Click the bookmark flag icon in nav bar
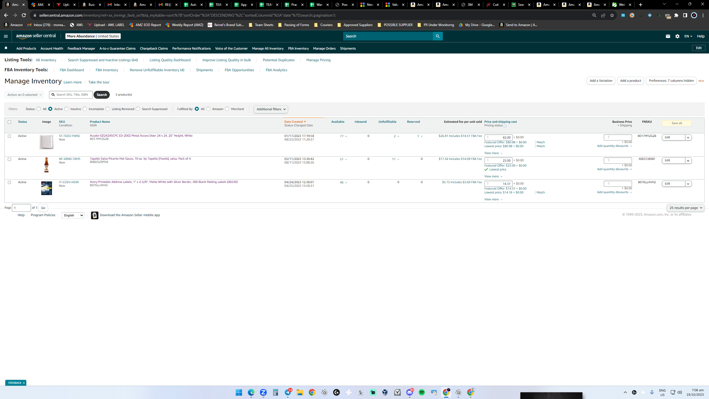This screenshot has height=399, width=709. point(6,48)
